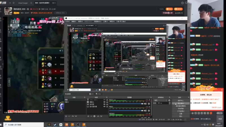
Task: Open Steam from the Windows taskbar
Action: coord(55,124)
